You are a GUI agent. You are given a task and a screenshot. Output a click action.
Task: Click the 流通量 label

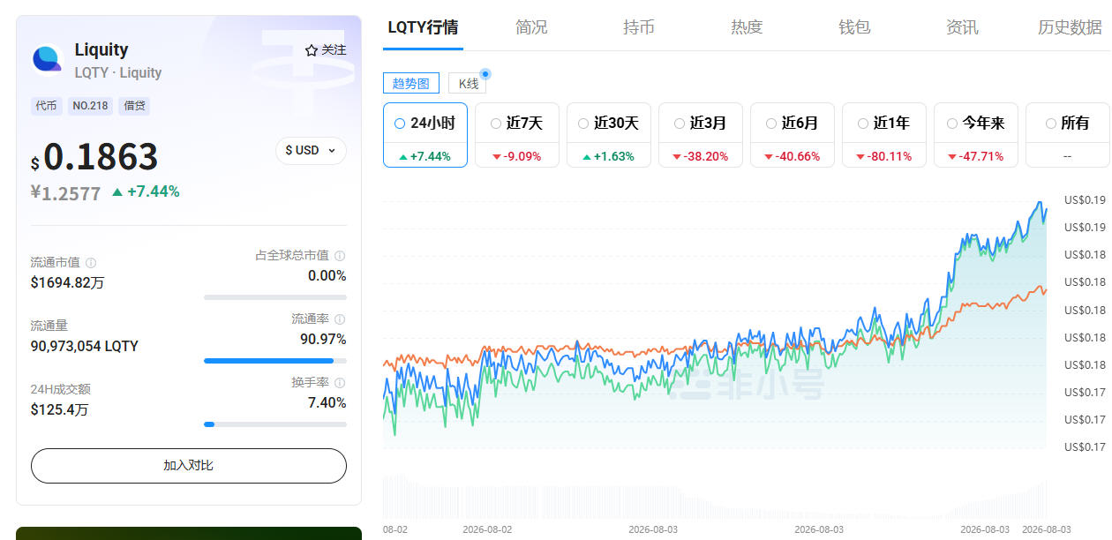[x=49, y=326]
